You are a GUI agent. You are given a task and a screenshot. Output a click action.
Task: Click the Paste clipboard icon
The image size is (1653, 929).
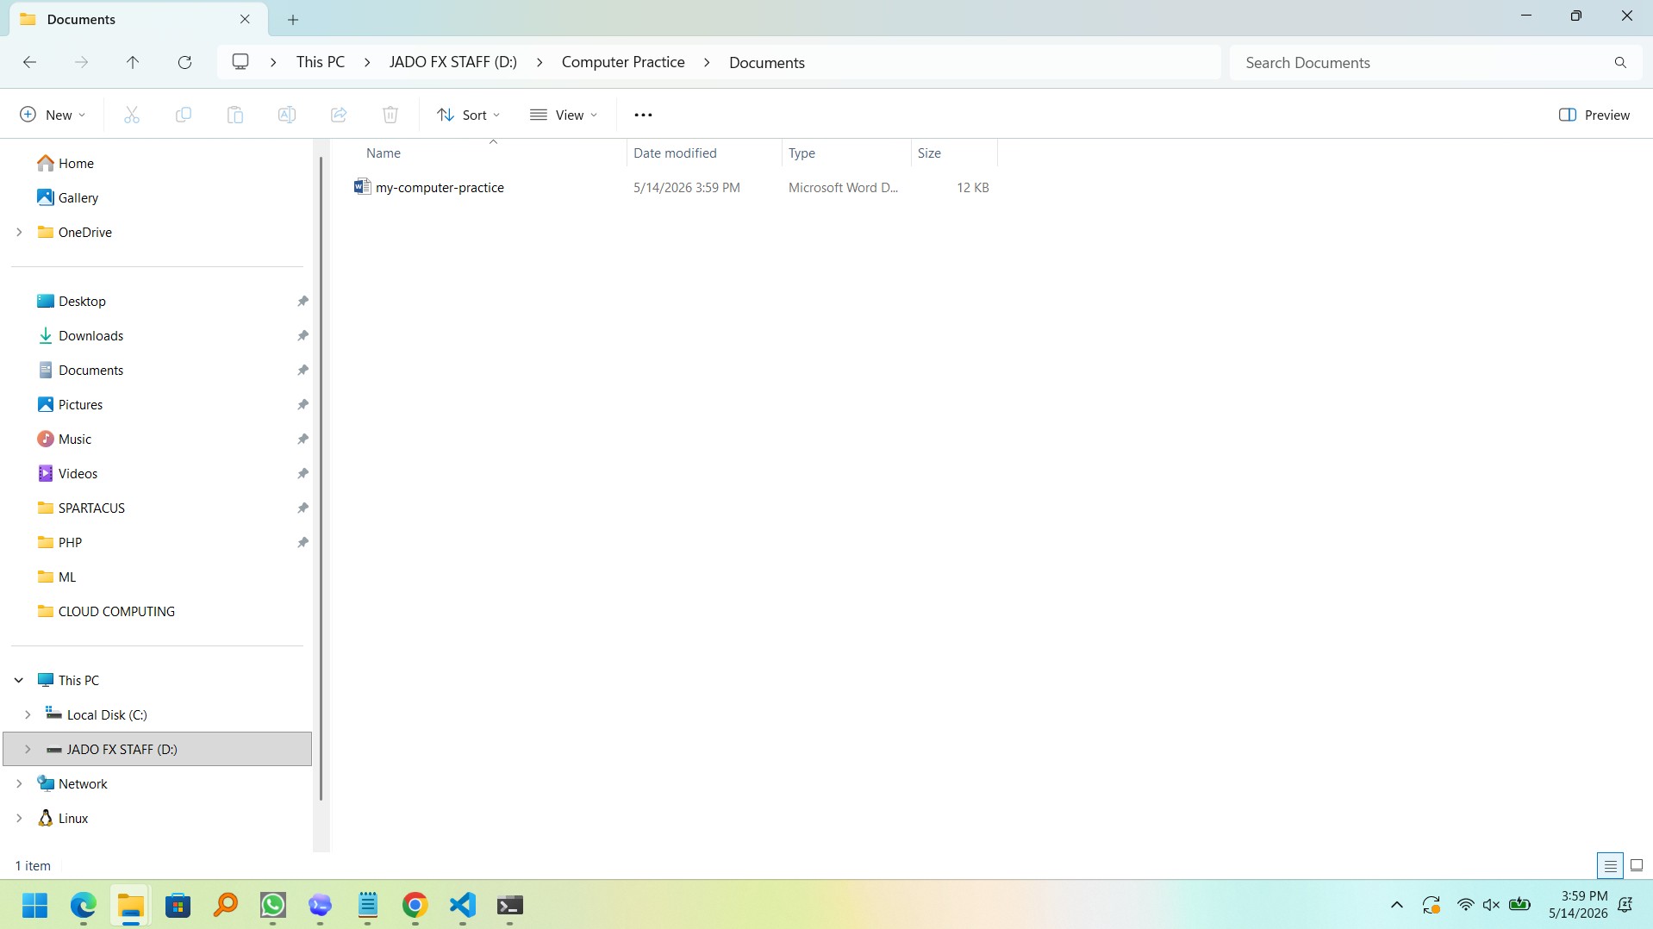235,115
